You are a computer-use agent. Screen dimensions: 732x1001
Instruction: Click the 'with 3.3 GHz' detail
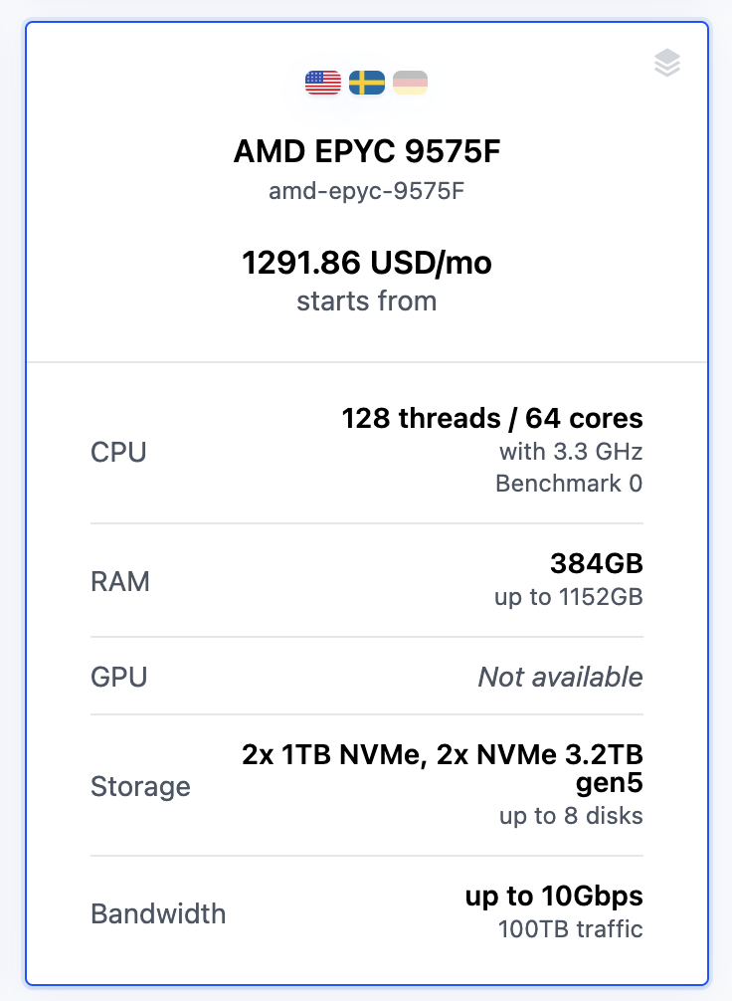tap(571, 452)
